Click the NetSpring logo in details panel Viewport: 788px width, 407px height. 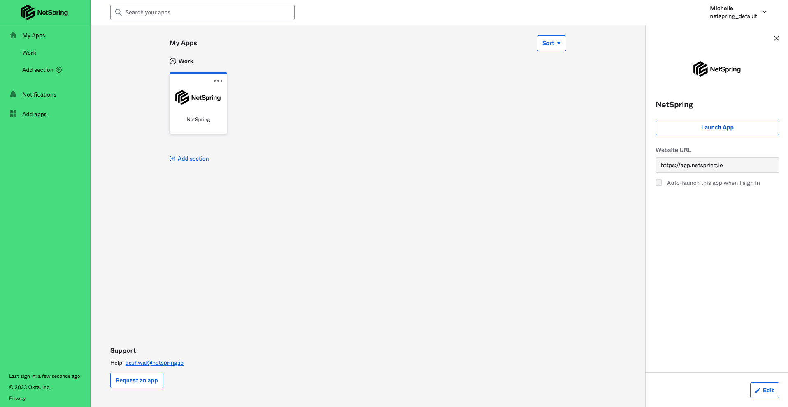pos(717,69)
